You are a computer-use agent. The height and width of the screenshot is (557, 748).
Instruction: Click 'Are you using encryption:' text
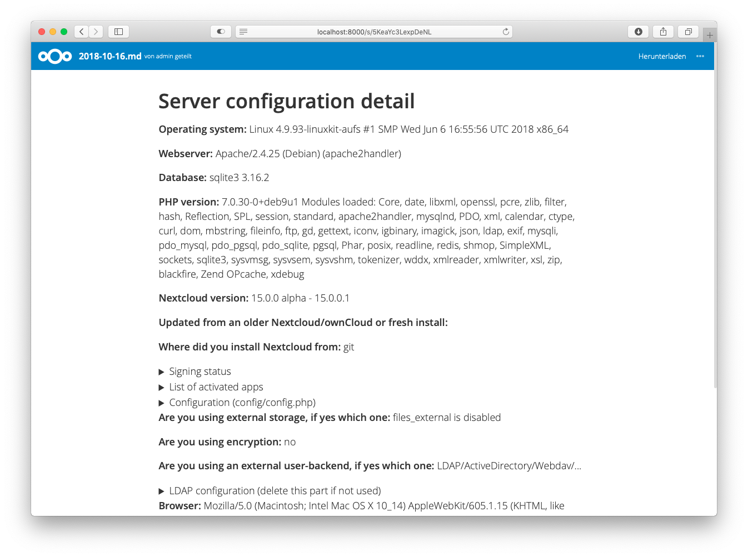(x=220, y=442)
